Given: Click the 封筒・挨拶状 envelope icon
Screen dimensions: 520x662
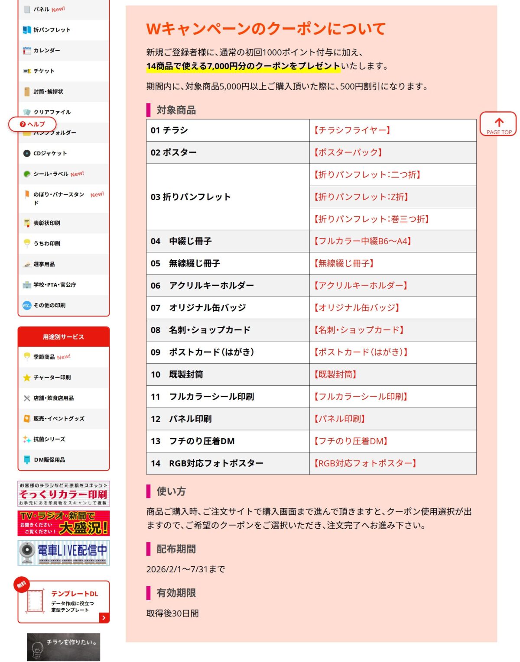Looking at the screenshot, I should point(27,91).
